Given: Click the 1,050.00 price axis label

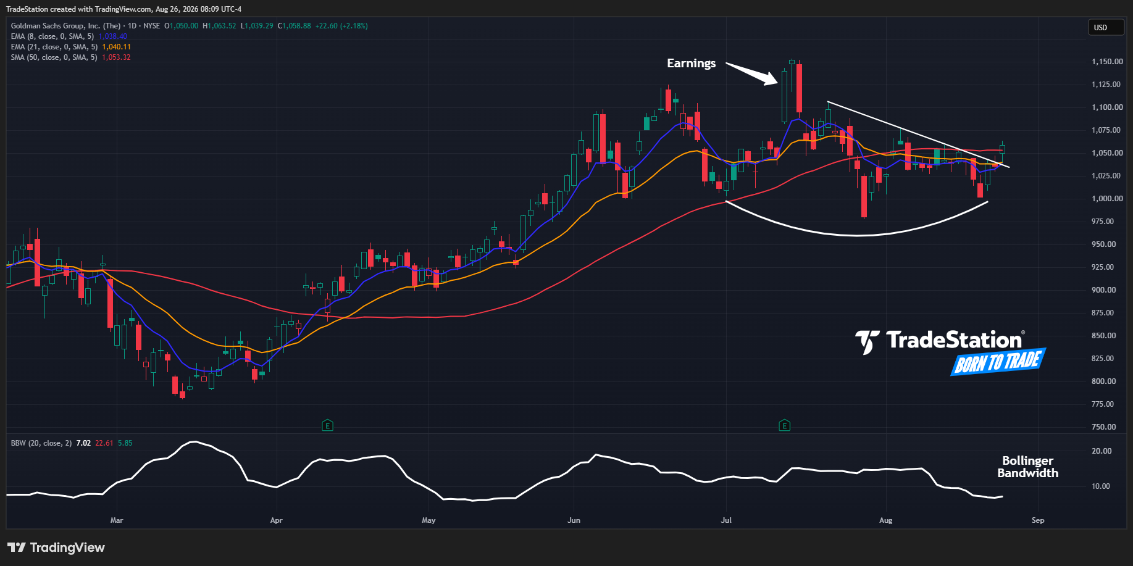Looking at the screenshot, I should 1107,153.
